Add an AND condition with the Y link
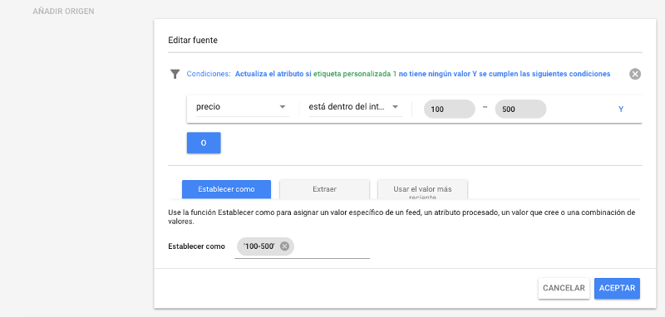The width and height of the screenshot is (665, 317). point(621,110)
